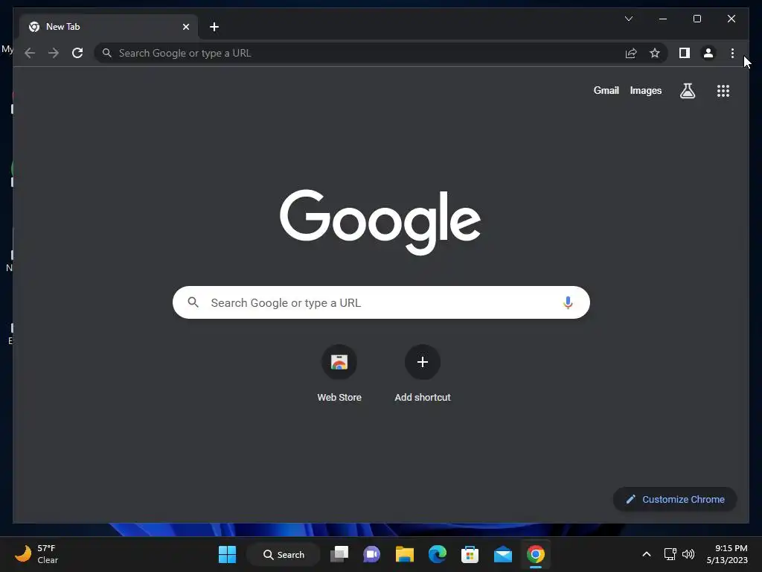Image resolution: width=762 pixels, height=572 pixels.
Task: Open File Explorer from the taskbar
Action: tap(404, 554)
